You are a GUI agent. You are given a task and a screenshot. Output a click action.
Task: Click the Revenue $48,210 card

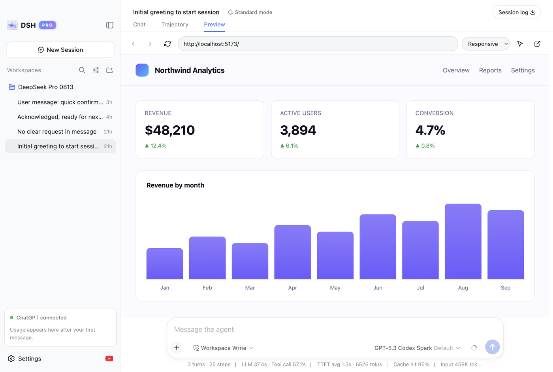(200, 130)
